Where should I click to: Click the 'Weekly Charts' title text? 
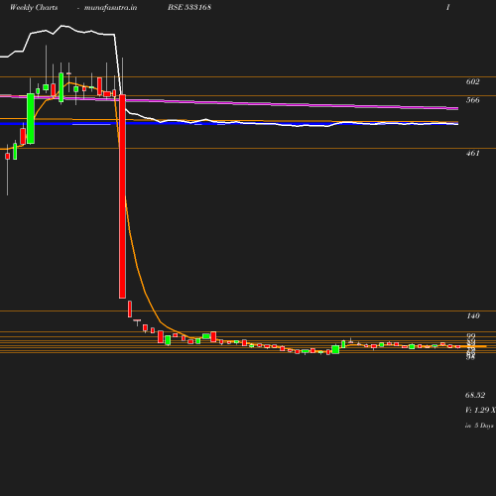pyautogui.click(x=34, y=8)
